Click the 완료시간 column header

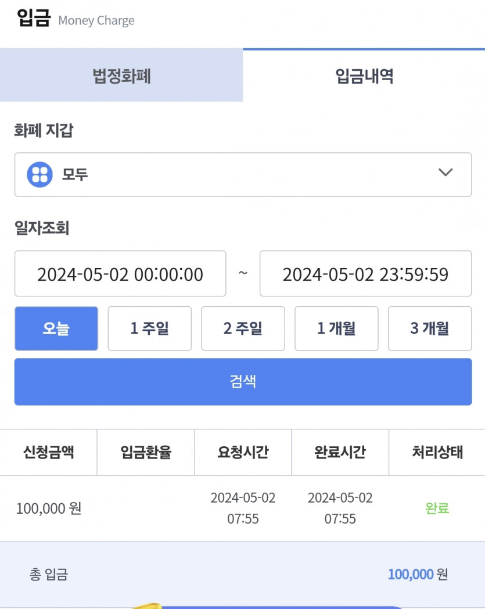pyautogui.click(x=340, y=452)
